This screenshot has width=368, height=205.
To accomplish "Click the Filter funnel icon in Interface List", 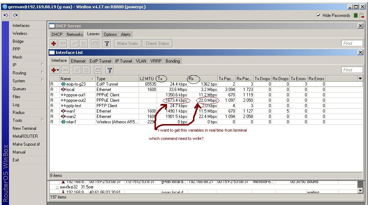I will pos(109,70).
